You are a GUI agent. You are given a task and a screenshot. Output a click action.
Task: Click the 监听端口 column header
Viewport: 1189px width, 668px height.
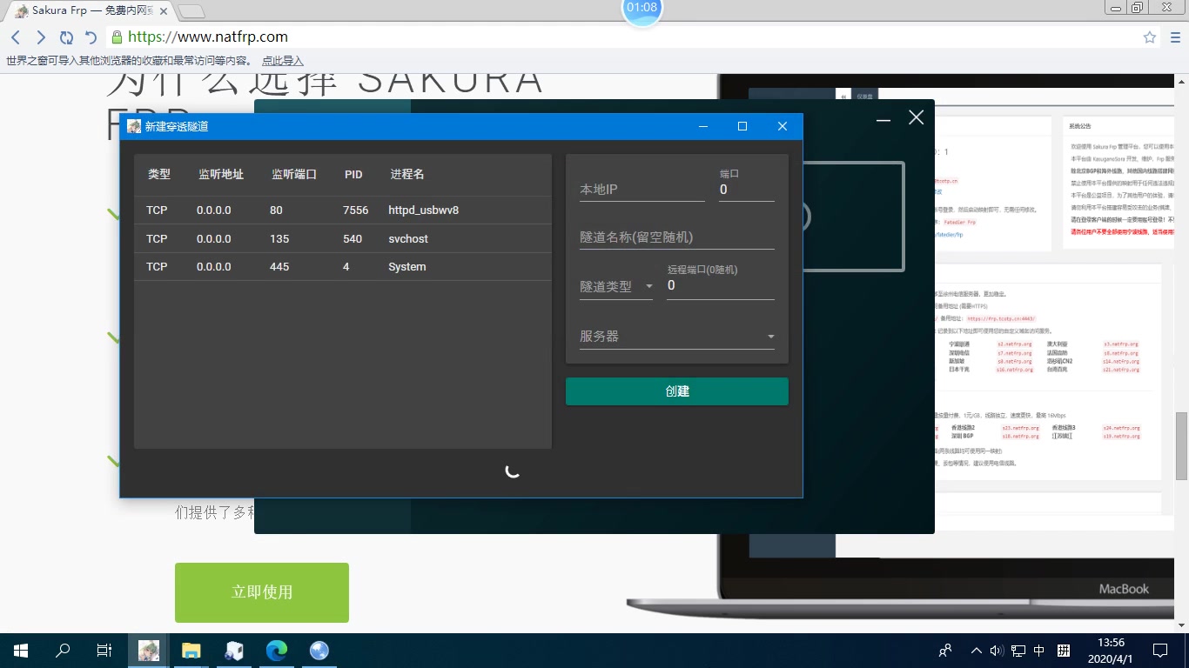pos(294,174)
